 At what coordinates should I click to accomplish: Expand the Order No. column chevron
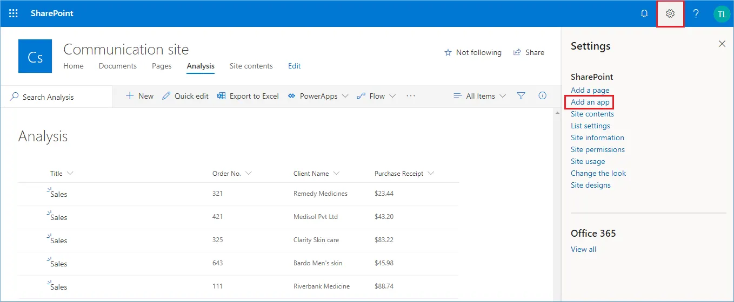pos(249,173)
